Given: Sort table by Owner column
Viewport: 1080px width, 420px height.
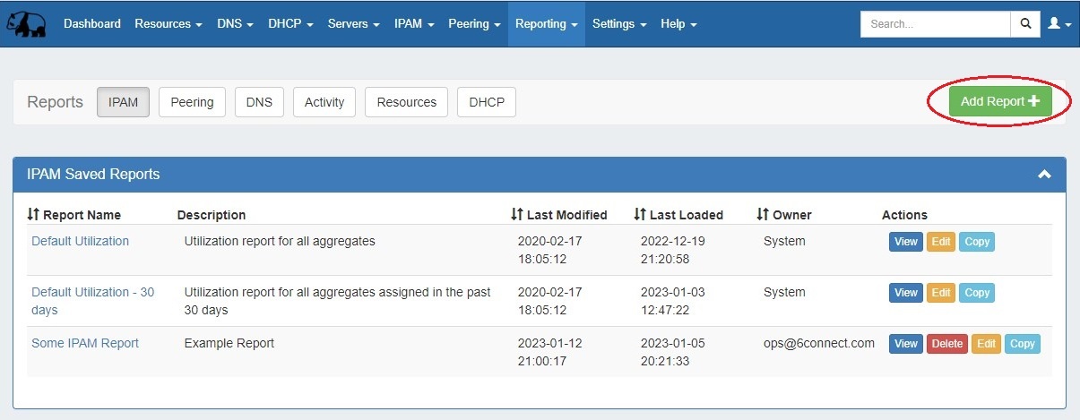Looking at the screenshot, I should pyautogui.click(x=784, y=215).
